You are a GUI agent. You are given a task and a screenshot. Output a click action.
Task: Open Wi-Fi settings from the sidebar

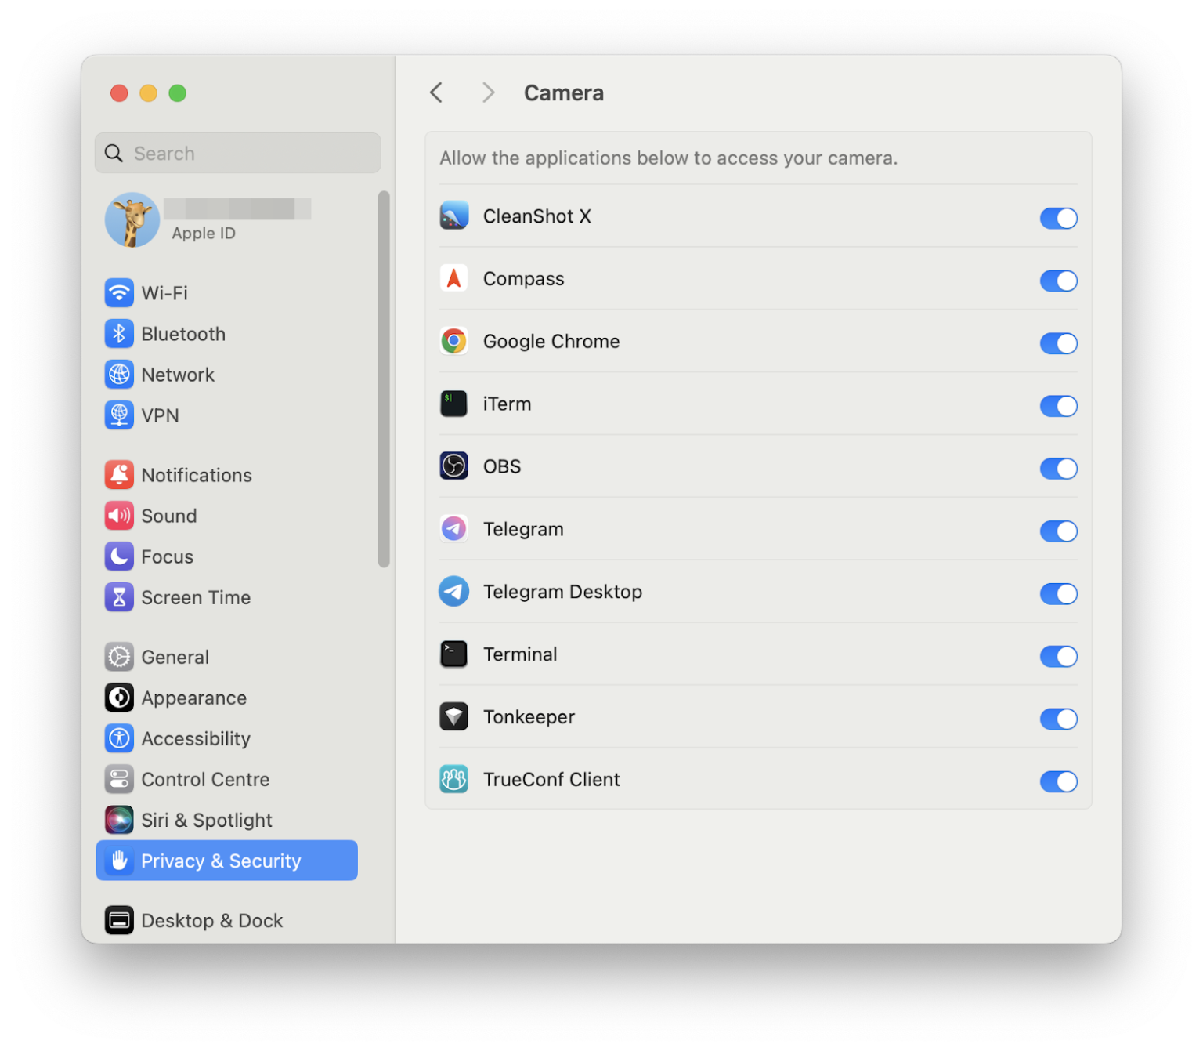tap(164, 292)
